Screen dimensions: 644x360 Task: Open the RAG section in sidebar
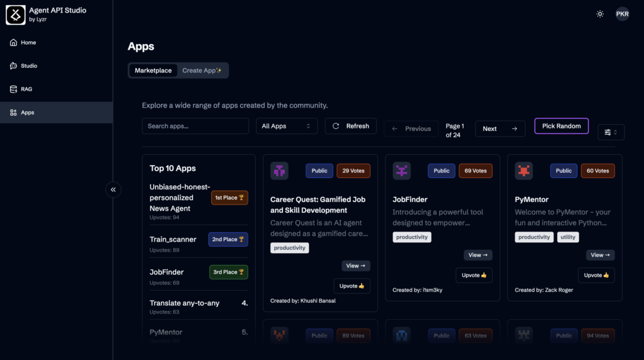click(26, 89)
